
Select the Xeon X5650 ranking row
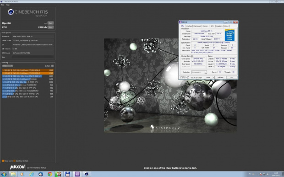(x=27, y=79)
